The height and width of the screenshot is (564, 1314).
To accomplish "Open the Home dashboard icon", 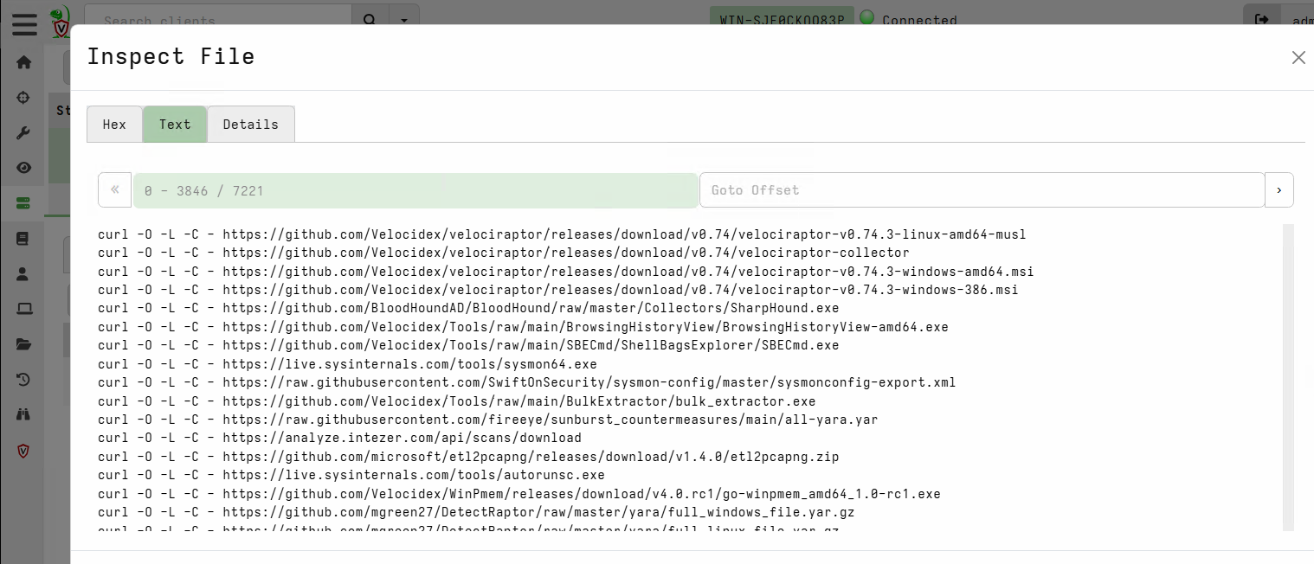I will pos(23,62).
